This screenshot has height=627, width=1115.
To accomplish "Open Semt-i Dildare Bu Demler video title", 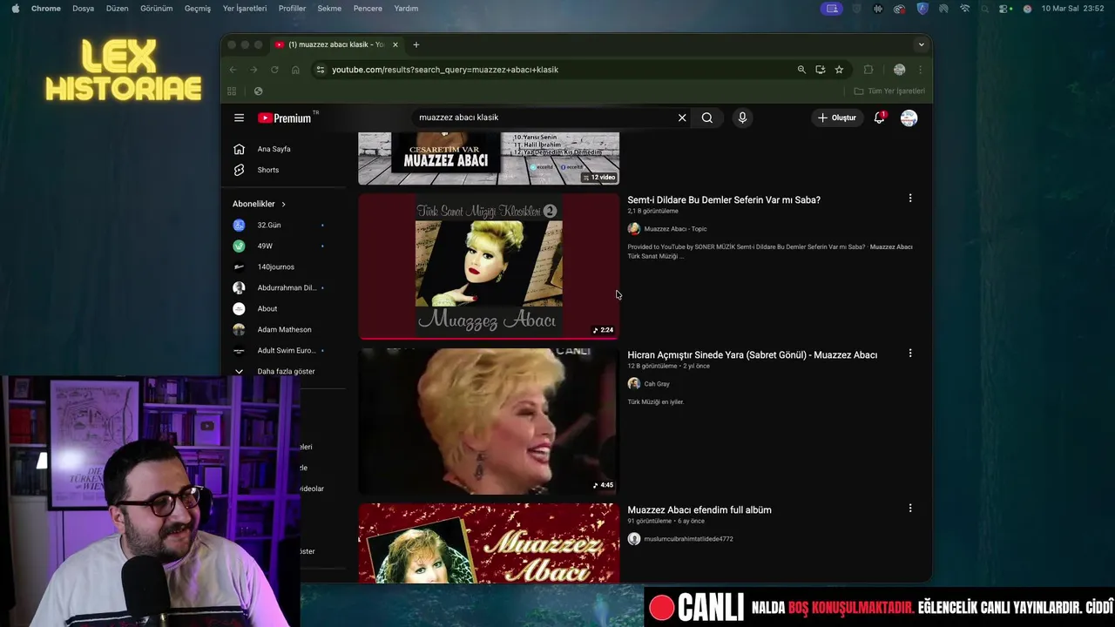I will [724, 200].
